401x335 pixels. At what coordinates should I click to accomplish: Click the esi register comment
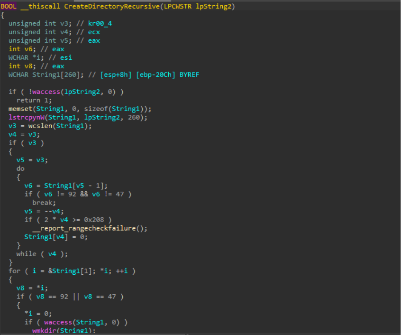[x=66, y=57]
